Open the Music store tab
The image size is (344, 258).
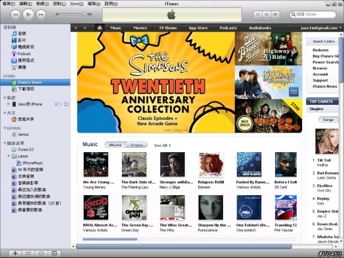116,28
